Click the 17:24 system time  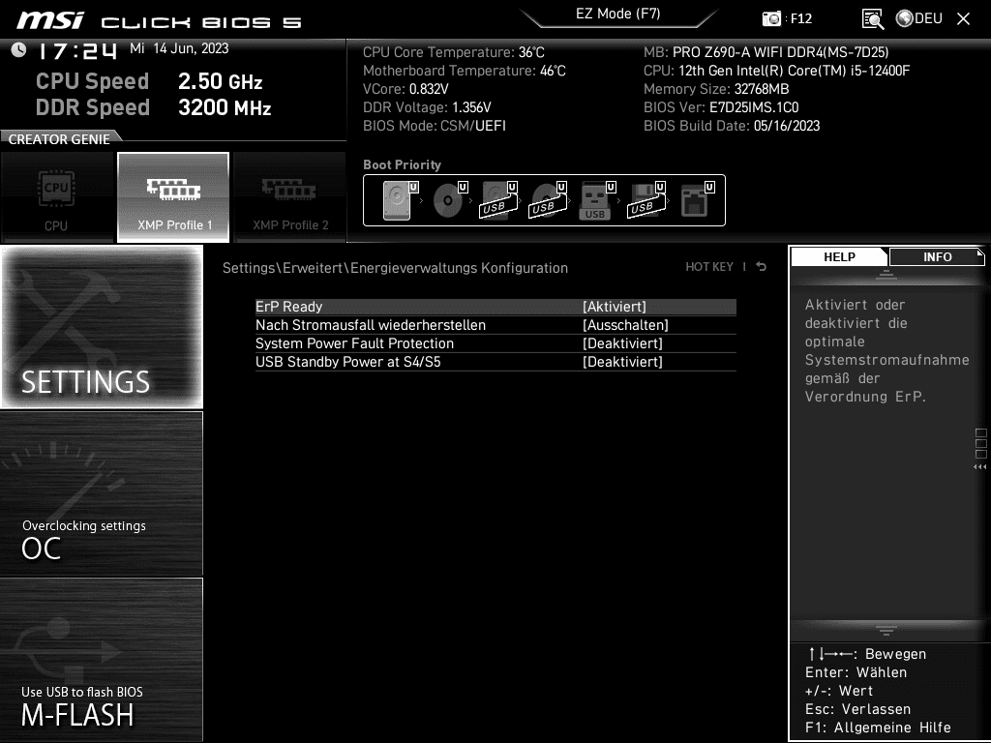pyautogui.click(x=77, y=51)
